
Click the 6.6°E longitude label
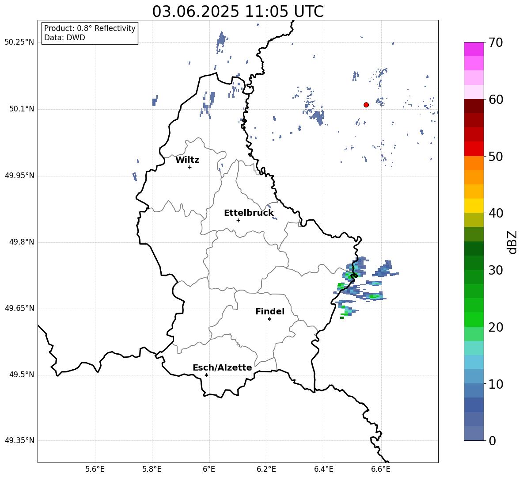pyautogui.click(x=381, y=469)
